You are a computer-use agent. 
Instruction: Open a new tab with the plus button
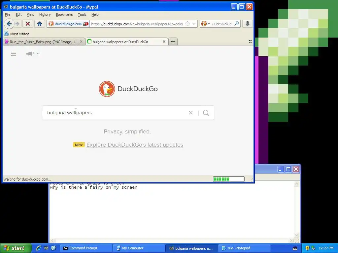pos(173,42)
